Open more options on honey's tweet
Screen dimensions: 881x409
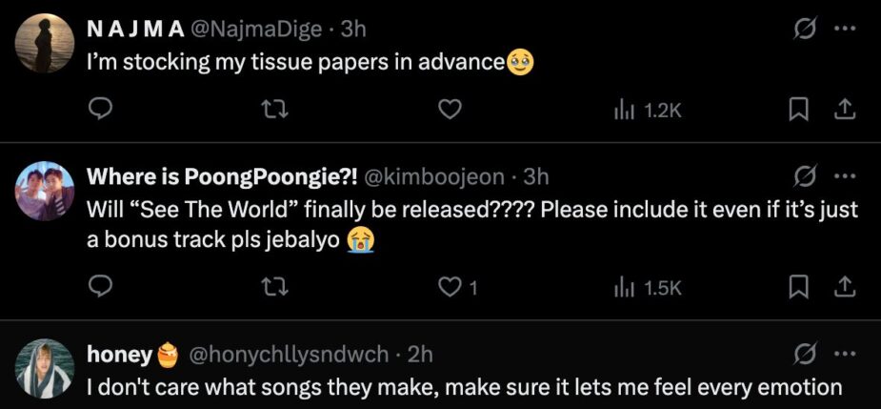coord(844,355)
